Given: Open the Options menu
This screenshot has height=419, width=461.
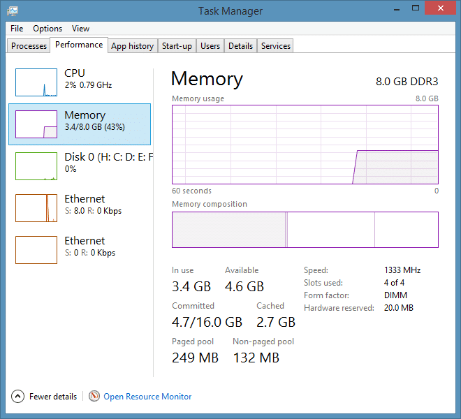Looking at the screenshot, I should (x=47, y=29).
